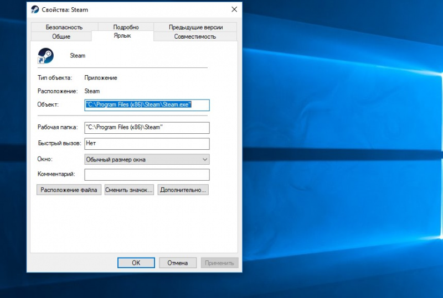
Task: Click the Быстрый вызов: label
Action: [60, 143]
